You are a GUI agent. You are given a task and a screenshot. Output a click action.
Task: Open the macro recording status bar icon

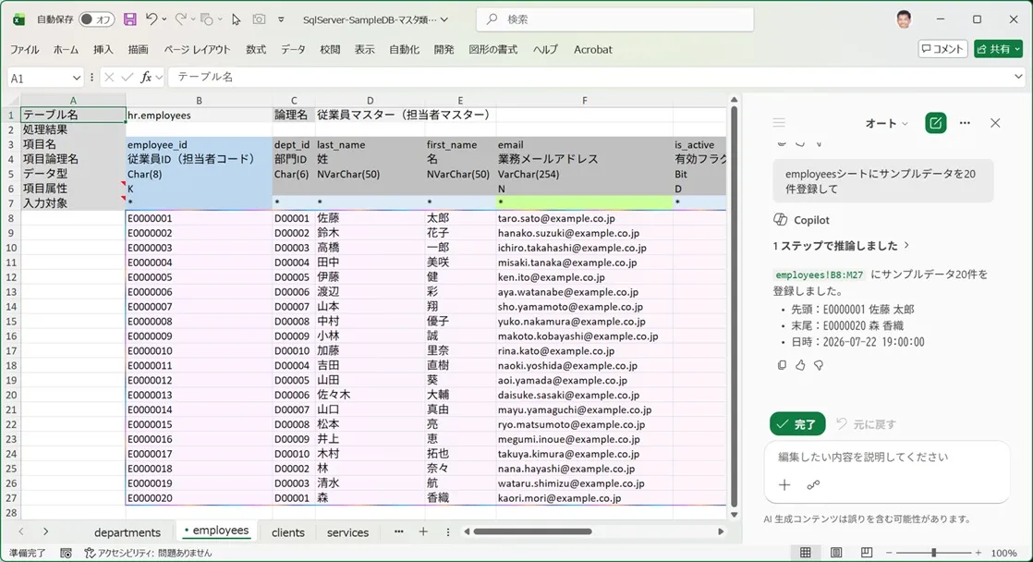66,554
